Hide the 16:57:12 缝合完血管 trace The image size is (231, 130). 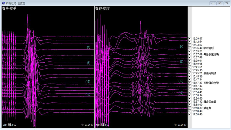coord(190,101)
